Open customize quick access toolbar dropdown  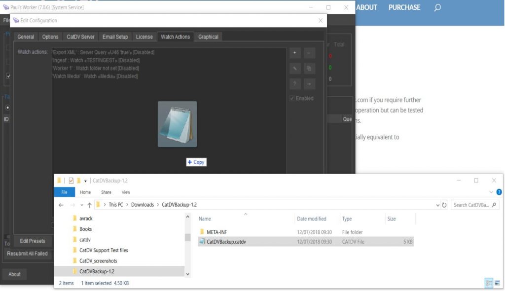point(85,181)
